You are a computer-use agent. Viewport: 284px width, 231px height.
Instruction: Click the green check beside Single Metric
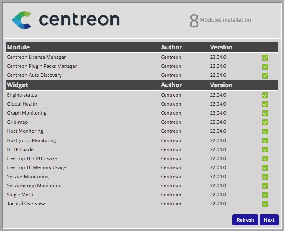click(x=265, y=195)
